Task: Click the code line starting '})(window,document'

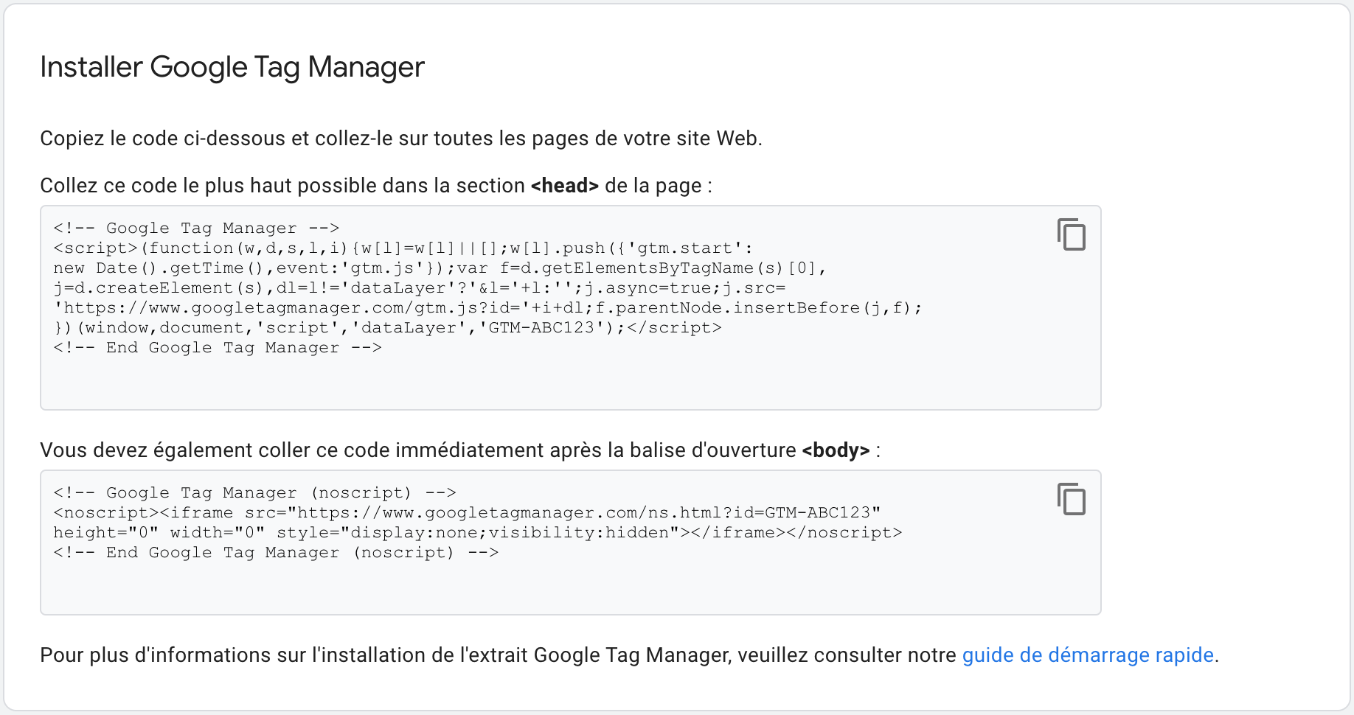Action: pyautogui.click(x=387, y=327)
